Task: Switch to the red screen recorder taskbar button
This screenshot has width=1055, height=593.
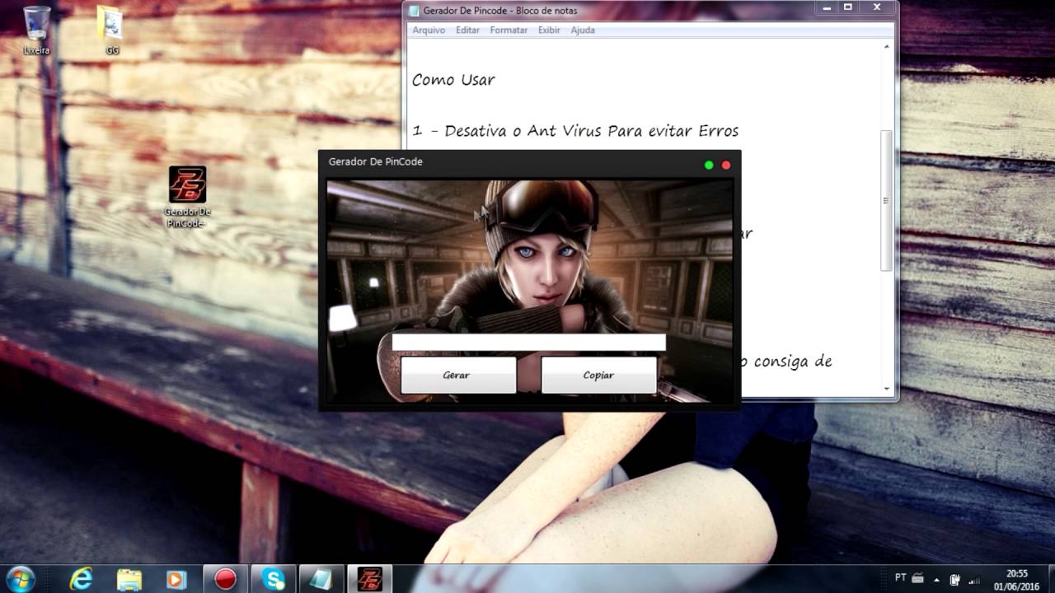Action: [225, 579]
